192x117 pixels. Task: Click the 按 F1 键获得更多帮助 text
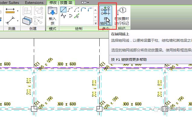click(x=129, y=60)
